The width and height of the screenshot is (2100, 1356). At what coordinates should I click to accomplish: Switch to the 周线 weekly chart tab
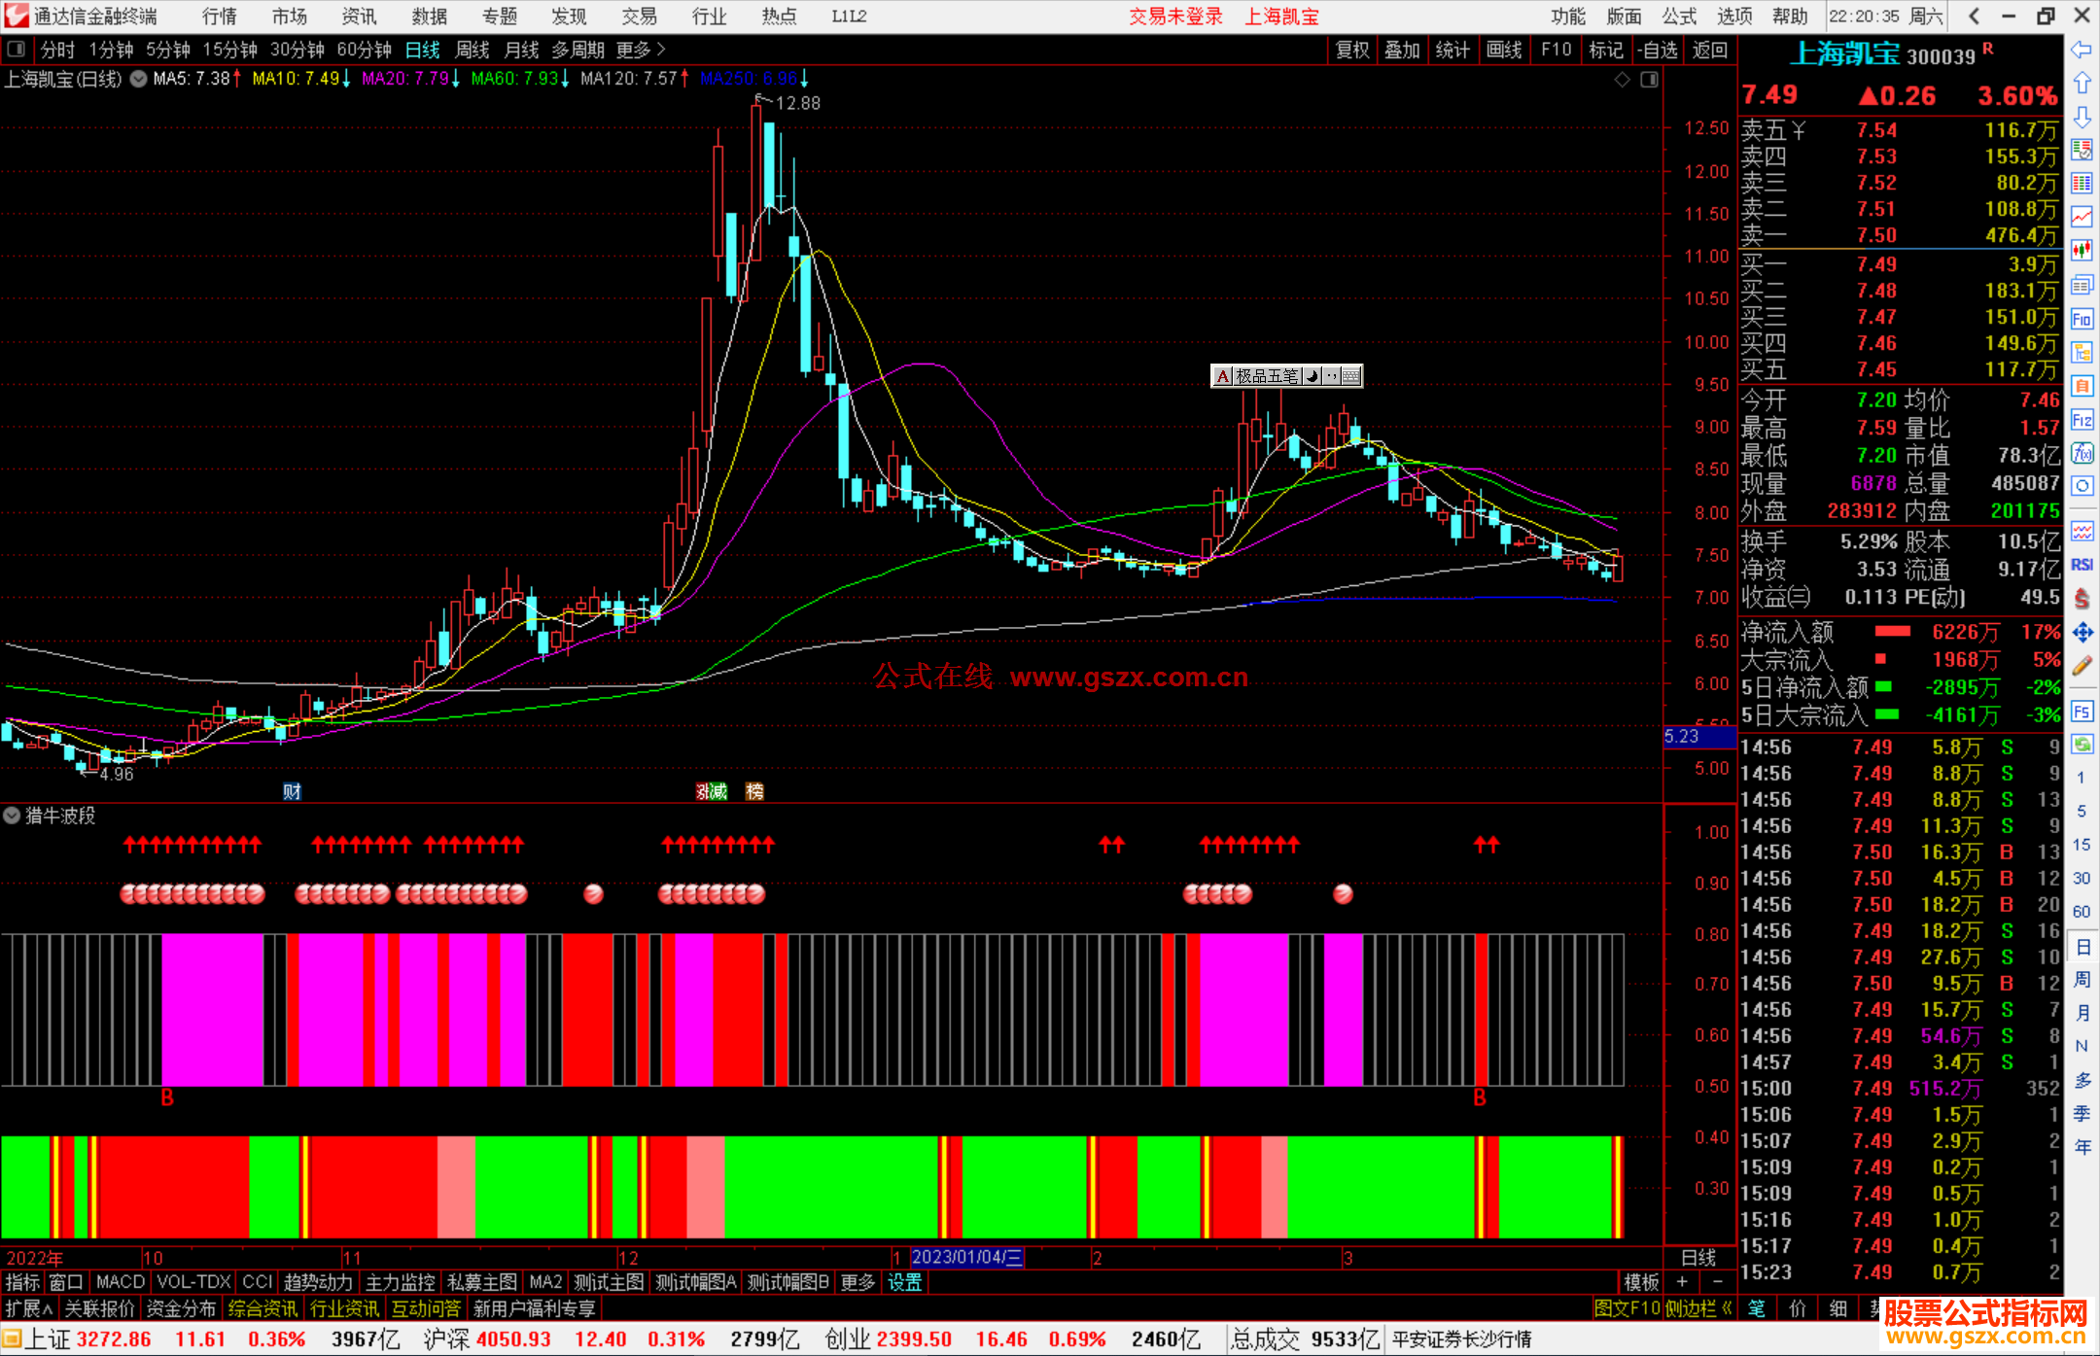click(x=472, y=50)
